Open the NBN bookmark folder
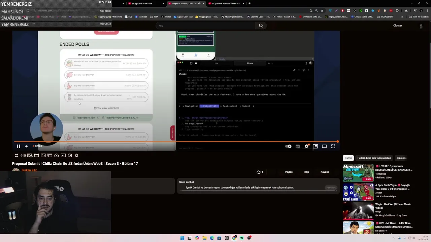431x242 pixels. click(x=154, y=17)
